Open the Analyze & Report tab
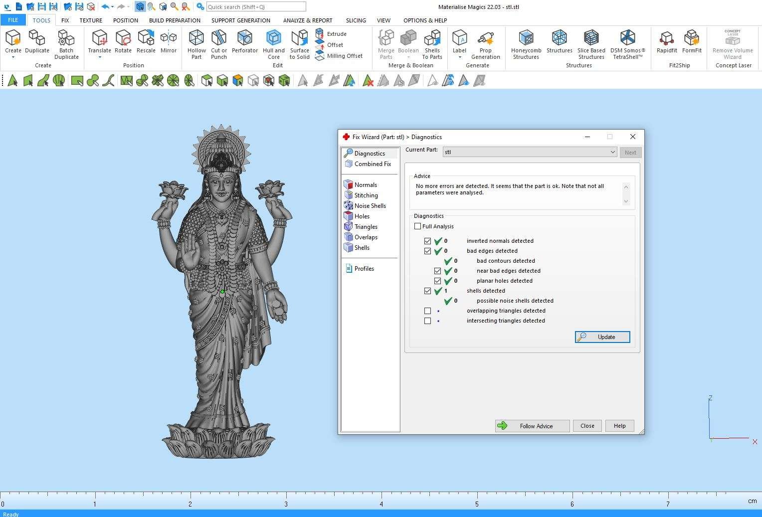The image size is (762, 517). pos(308,20)
